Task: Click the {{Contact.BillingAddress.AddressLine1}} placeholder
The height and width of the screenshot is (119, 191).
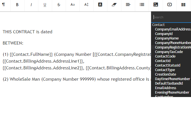Action: [x=43, y=61]
